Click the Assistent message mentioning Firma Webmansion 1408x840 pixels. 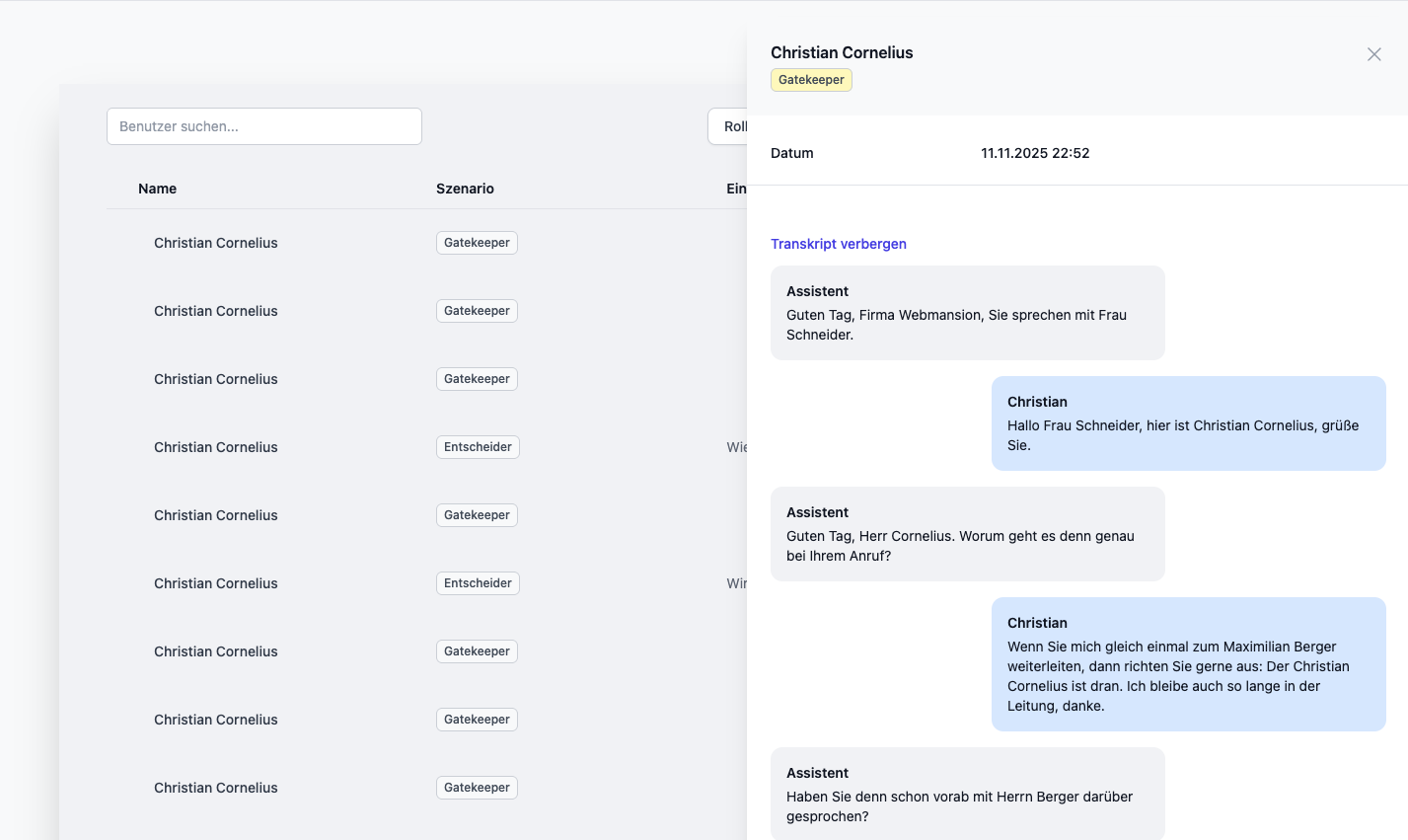click(x=967, y=313)
